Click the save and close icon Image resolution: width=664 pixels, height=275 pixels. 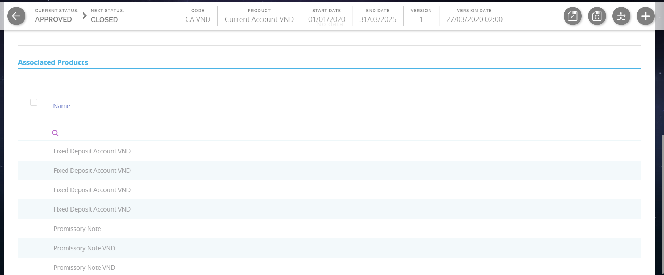[572, 16]
